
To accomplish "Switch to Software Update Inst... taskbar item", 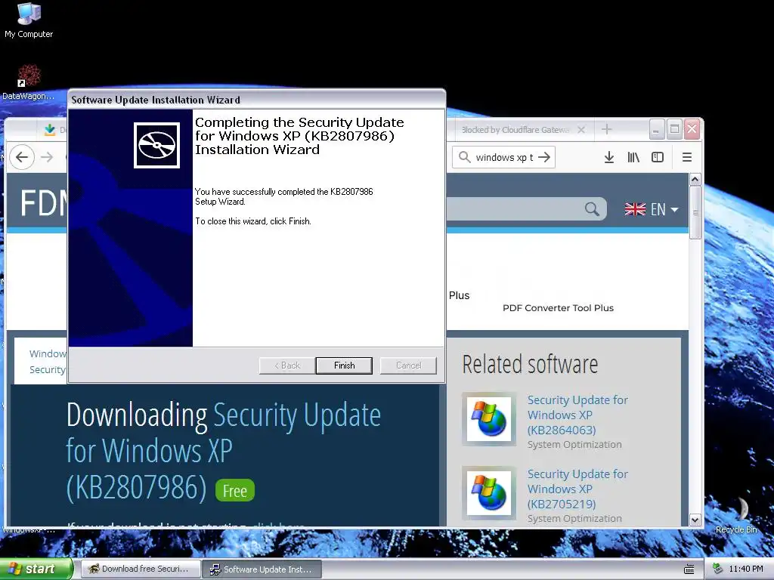I will (262, 569).
